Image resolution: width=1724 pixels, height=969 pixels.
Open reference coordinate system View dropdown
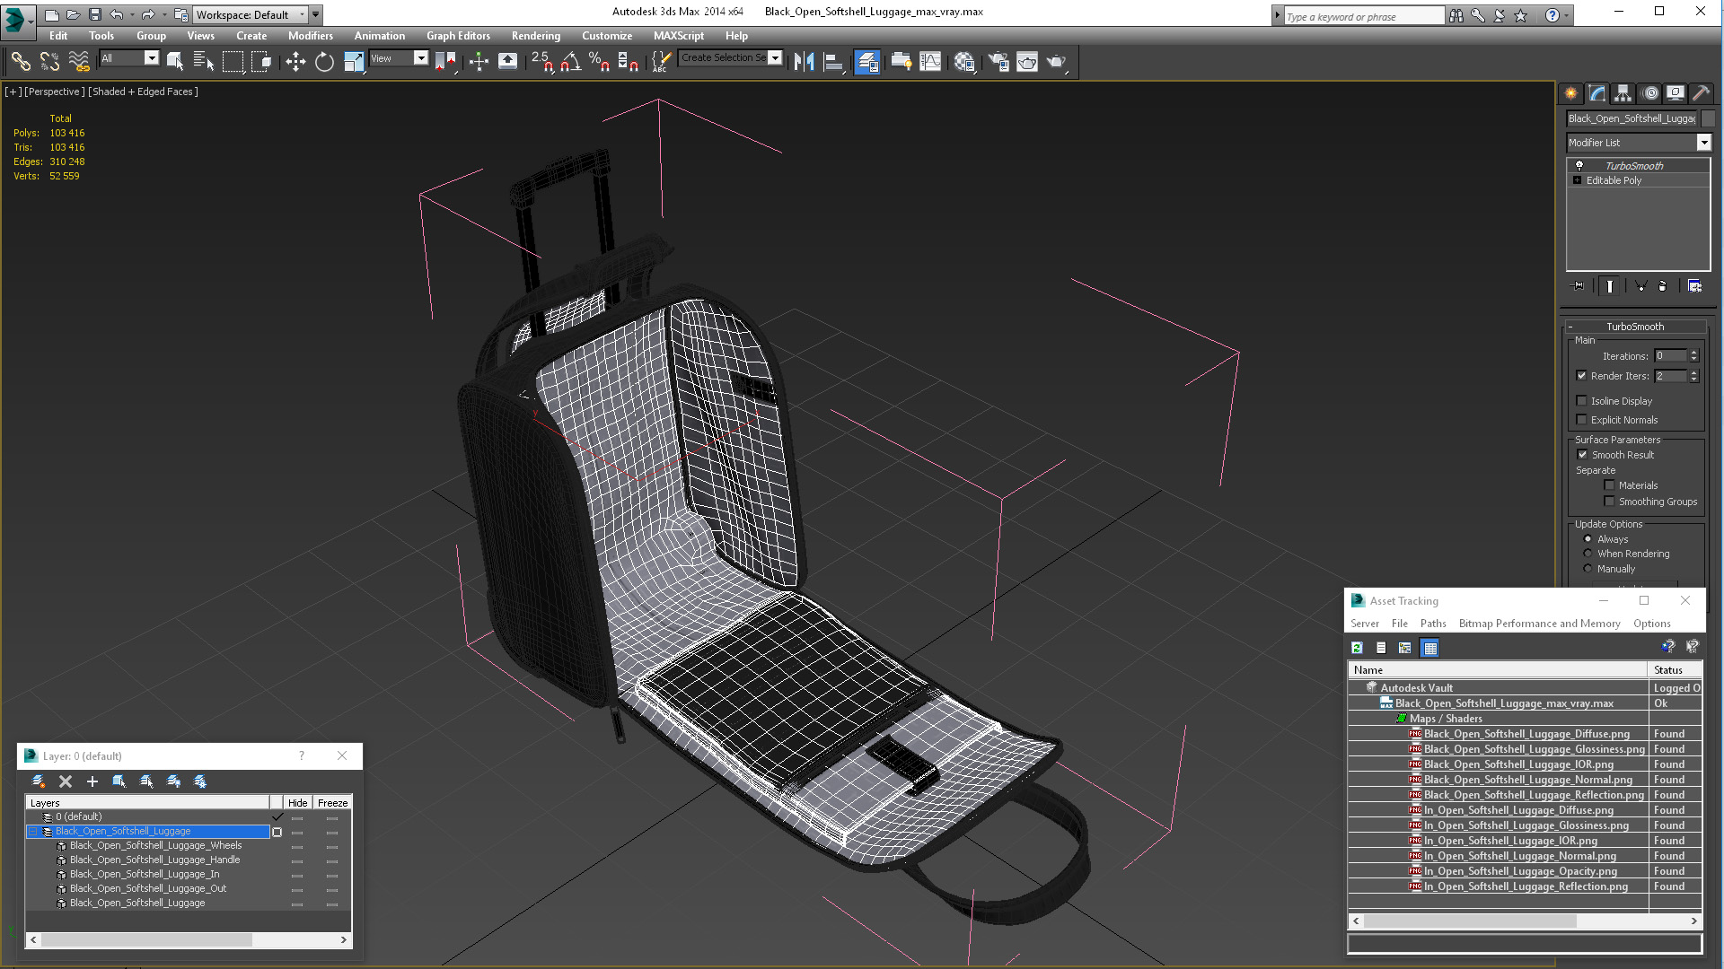(420, 58)
